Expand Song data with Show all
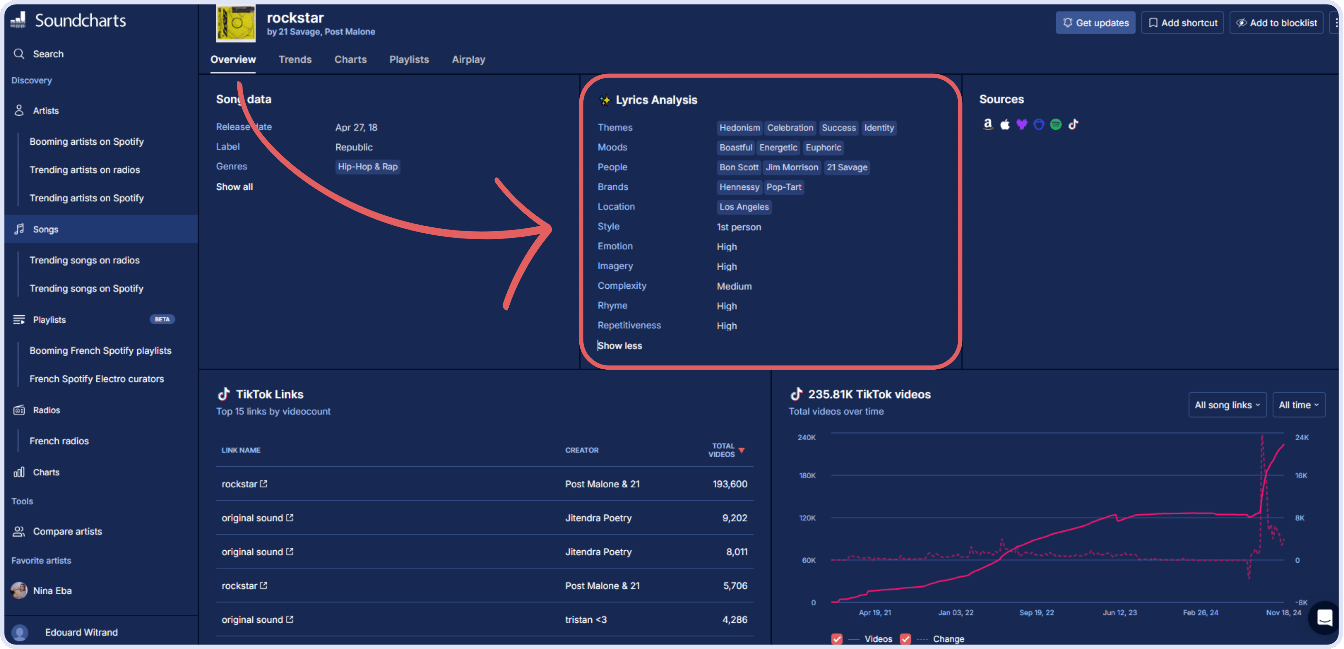The width and height of the screenshot is (1344, 649). [x=234, y=186]
